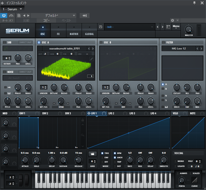Check the MONO voicing option
This screenshot has width=206, height=190.
(175, 161)
